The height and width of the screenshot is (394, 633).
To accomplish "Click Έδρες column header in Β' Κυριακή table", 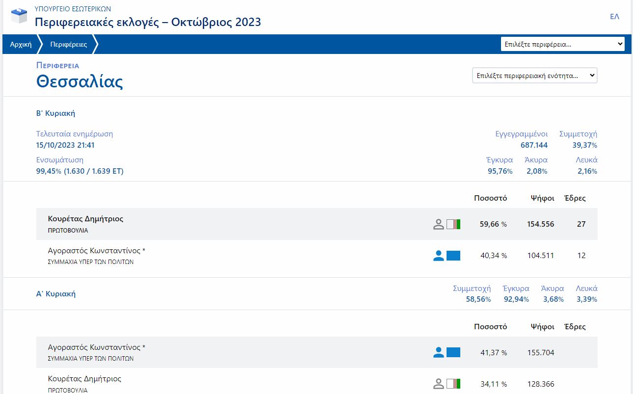I will coord(575,198).
